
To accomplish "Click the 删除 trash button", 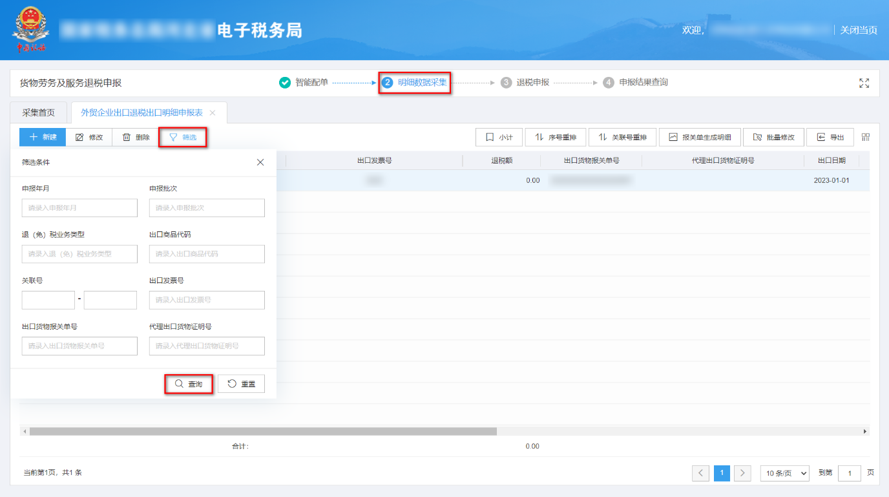I will (x=136, y=137).
